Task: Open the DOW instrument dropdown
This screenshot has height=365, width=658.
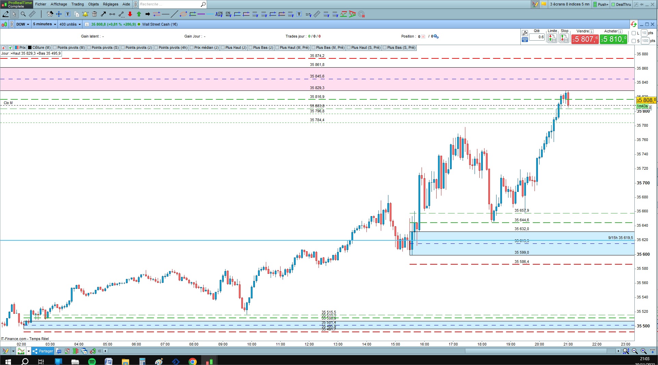Action: coord(23,24)
